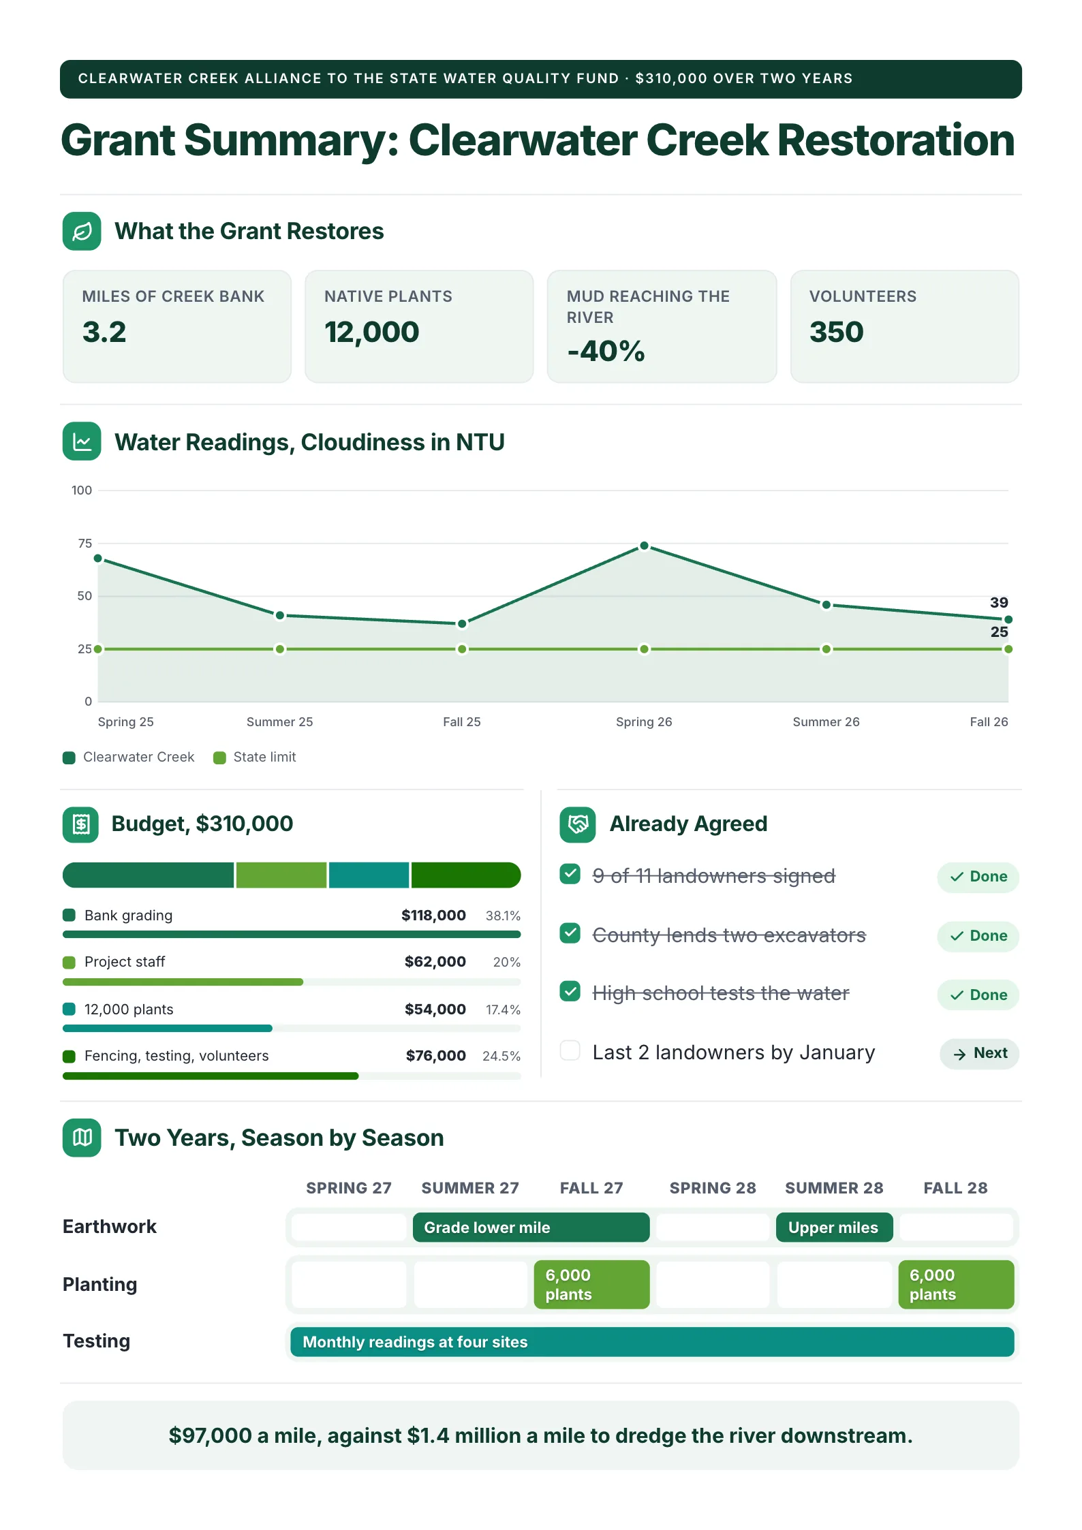Click the Spring 26 Clearwater Creek data point

(x=644, y=546)
